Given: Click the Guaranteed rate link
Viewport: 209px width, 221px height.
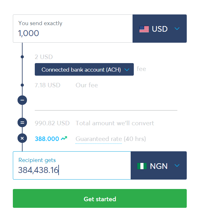Looking at the screenshot, I should [99, 139].
